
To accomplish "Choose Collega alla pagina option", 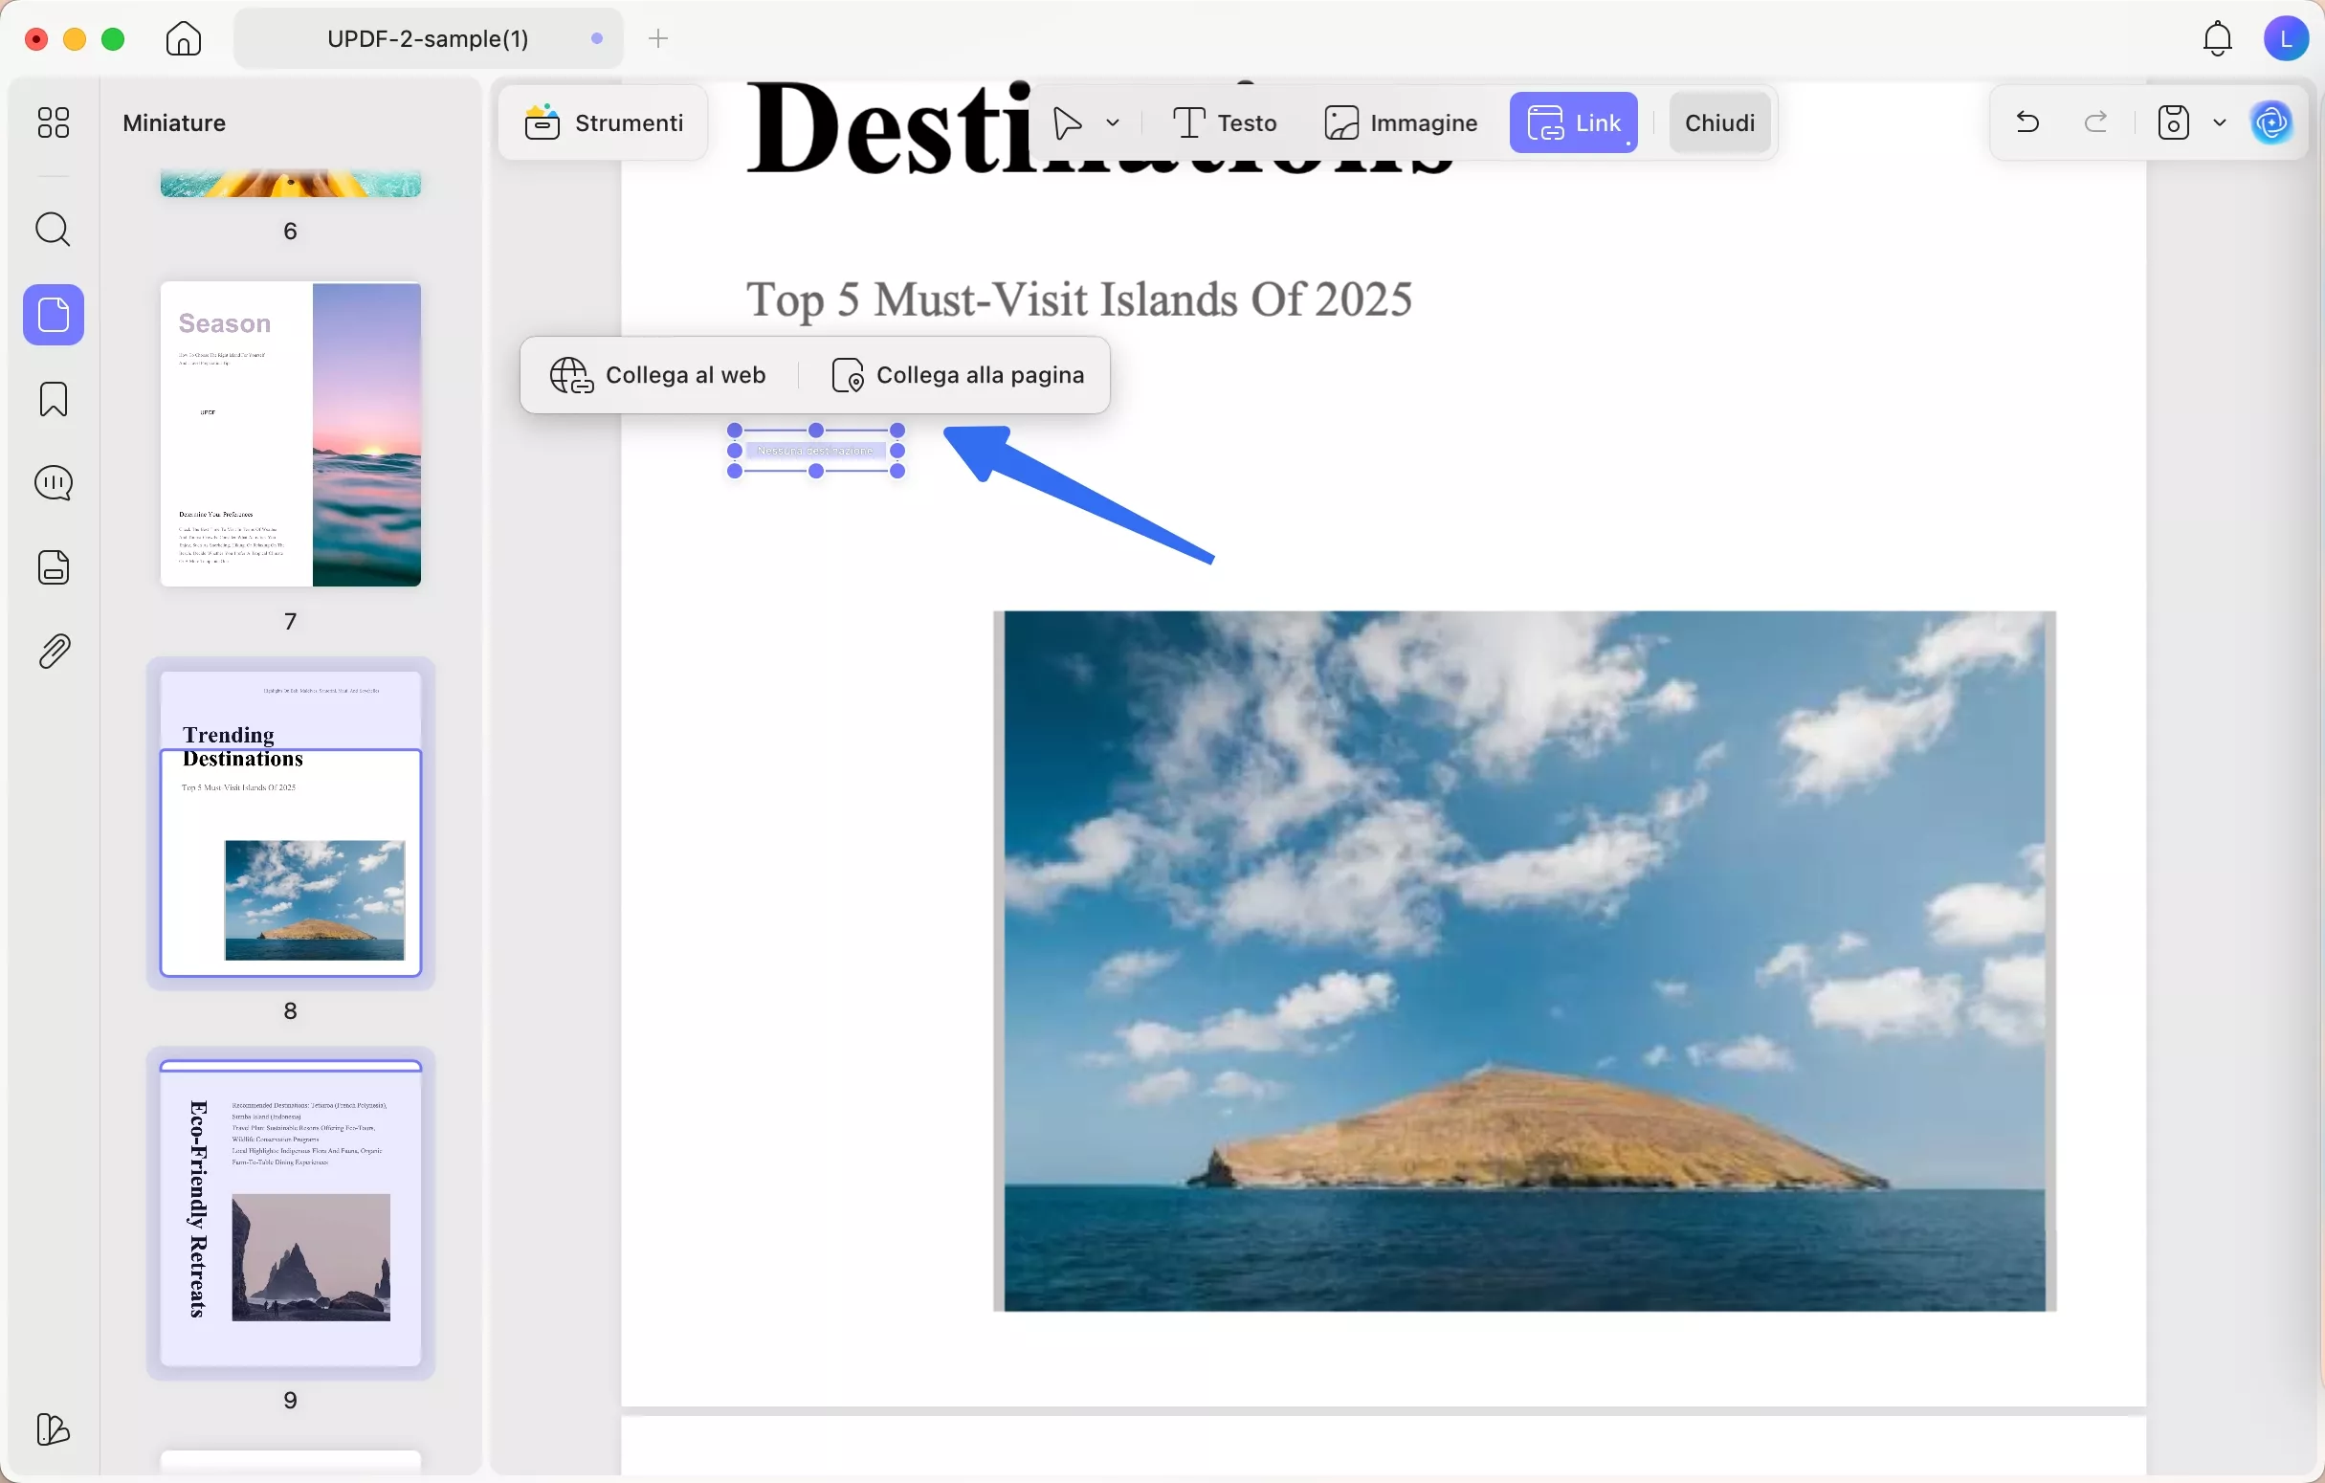I will [959, 376].
